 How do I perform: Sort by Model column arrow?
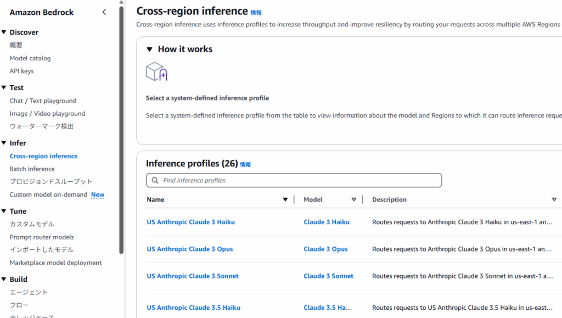(354, 200)
